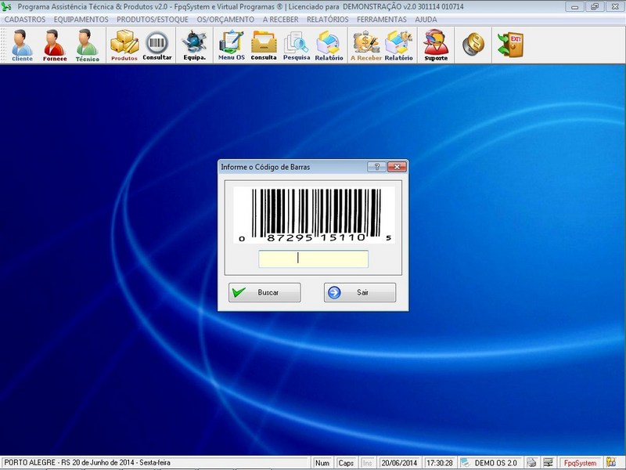Click the dialog help question mark button
Image resolution: width=626 pixels, height=470 pixels.
[x=376, y=167]
